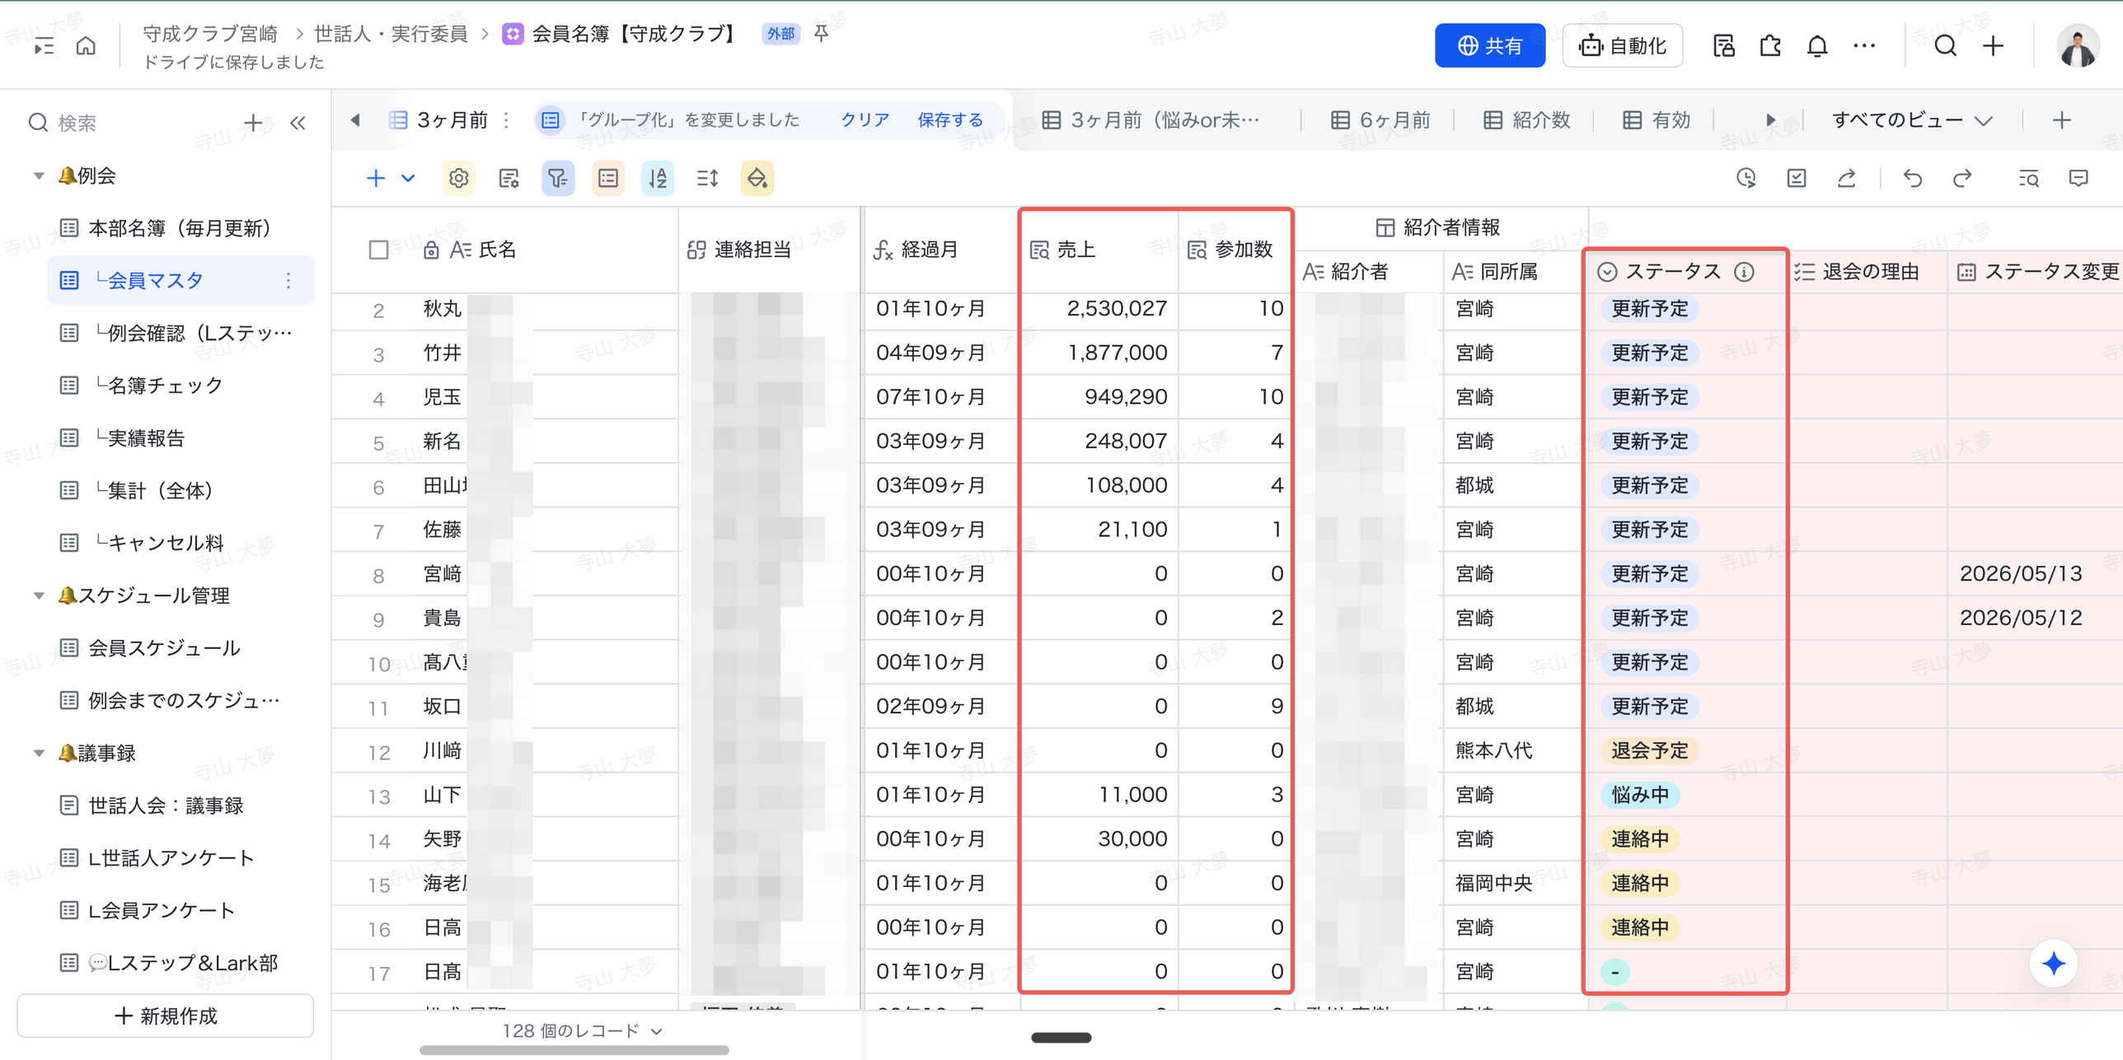The height and width of the screenshot is (1060, 2123).
Task: Click the plus icon in top right bar
Action: pos(1993,45)
